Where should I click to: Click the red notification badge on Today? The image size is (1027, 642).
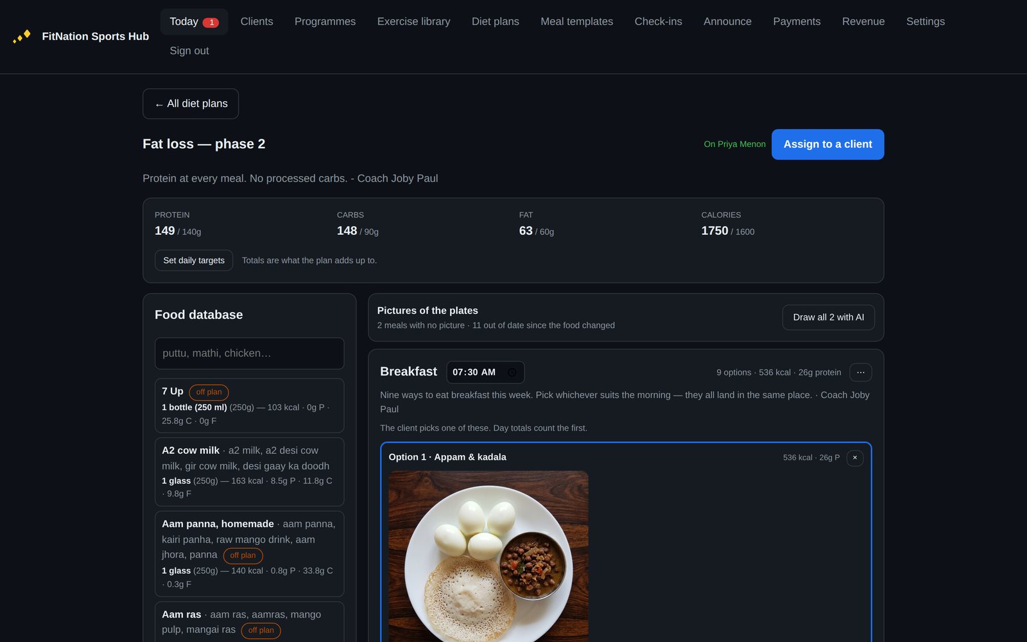point(211,22)
